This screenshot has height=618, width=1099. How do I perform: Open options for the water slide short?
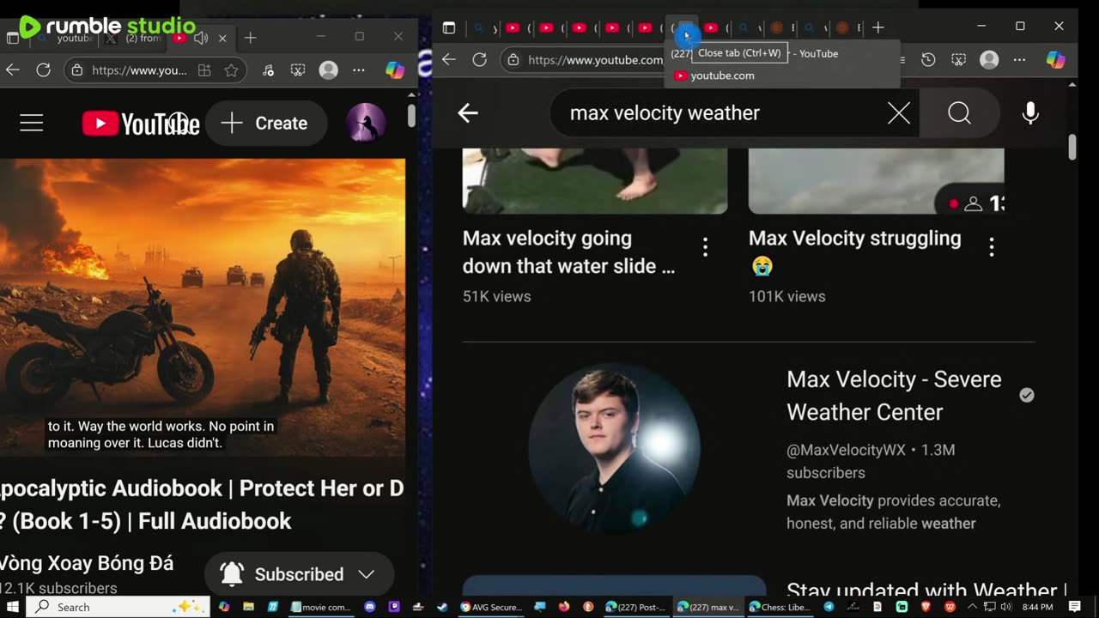[x=705, y=248]
